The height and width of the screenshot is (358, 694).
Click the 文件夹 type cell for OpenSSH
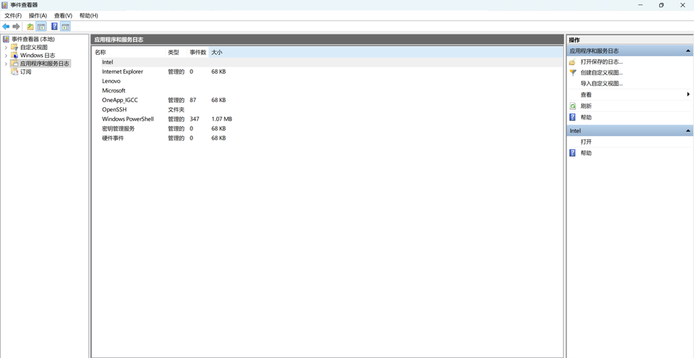[x=176, y=109]
